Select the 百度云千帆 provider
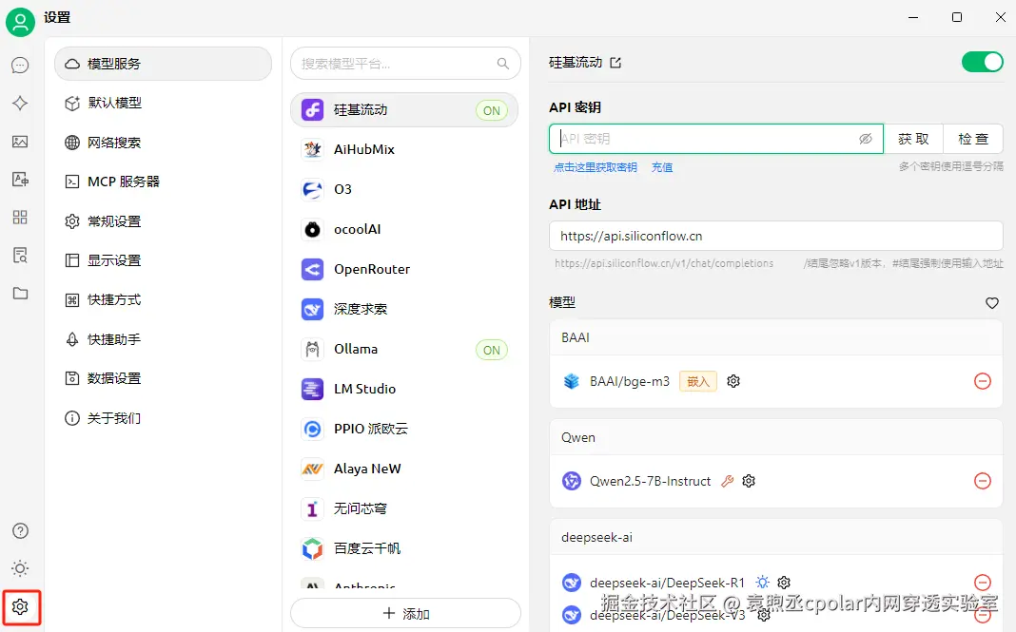Image resolution: width=1016 pixels, height=632 pixels. click(404, 549)
